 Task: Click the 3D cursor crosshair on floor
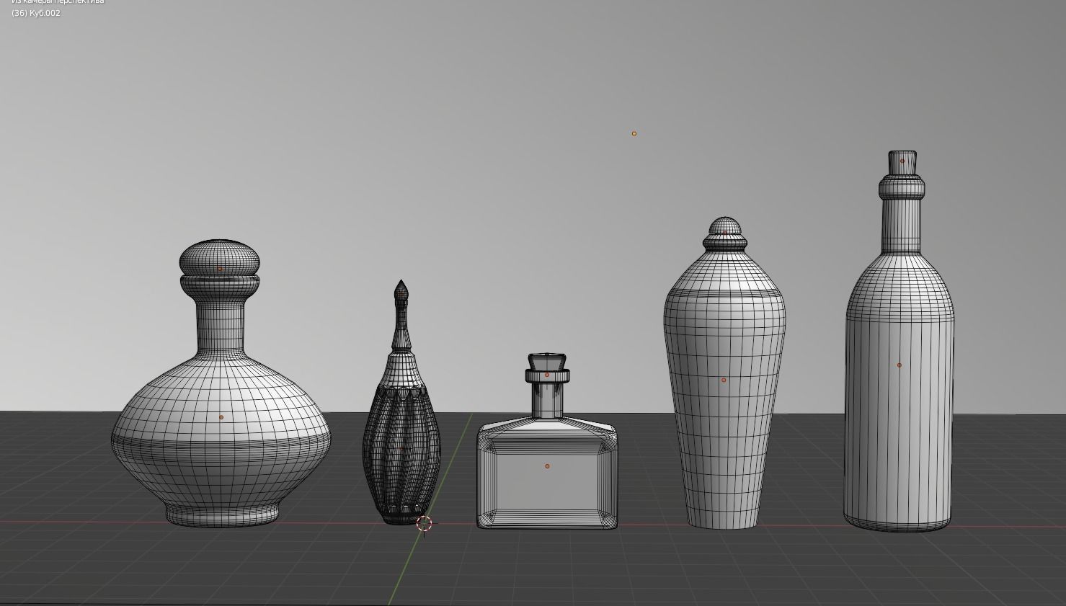point(424,524)
